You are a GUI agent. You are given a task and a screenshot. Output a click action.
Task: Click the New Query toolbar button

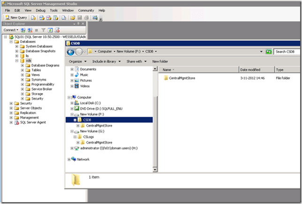coord(15,17)
